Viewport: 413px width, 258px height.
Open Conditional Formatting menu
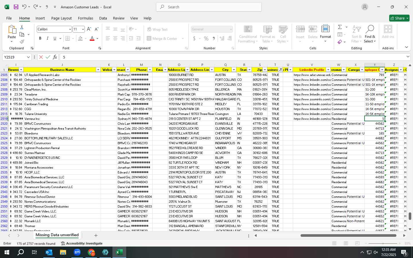(x=248, y=34)
